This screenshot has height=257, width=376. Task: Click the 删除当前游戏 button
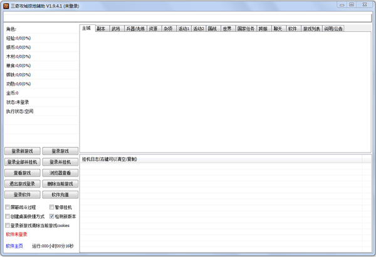click(60, 184)
